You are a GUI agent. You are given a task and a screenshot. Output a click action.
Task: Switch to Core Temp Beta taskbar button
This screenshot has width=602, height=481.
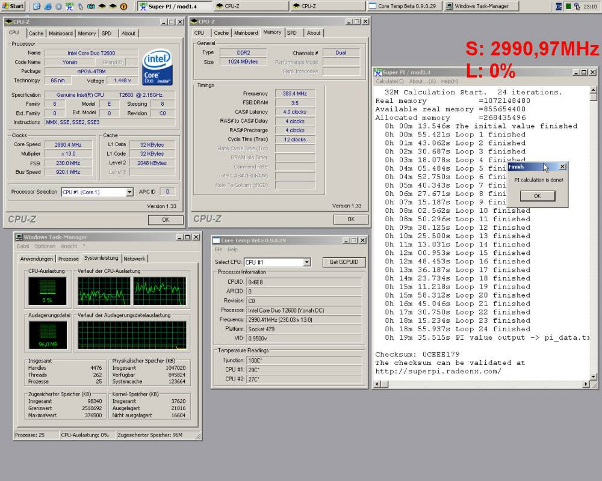coord(405,6)
